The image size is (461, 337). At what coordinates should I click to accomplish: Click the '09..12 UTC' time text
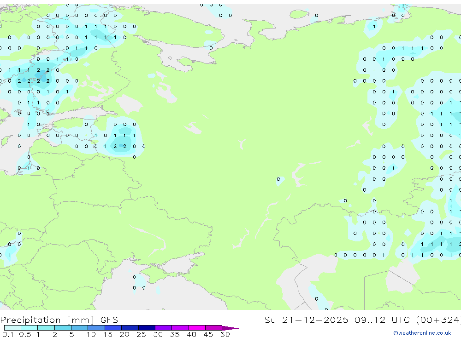[x=382, y=320]
